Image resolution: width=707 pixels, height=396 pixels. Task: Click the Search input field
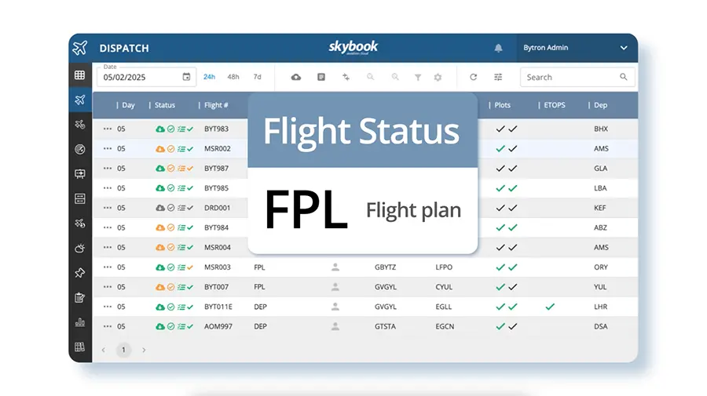pyautogui.click(x=570, y=77)
